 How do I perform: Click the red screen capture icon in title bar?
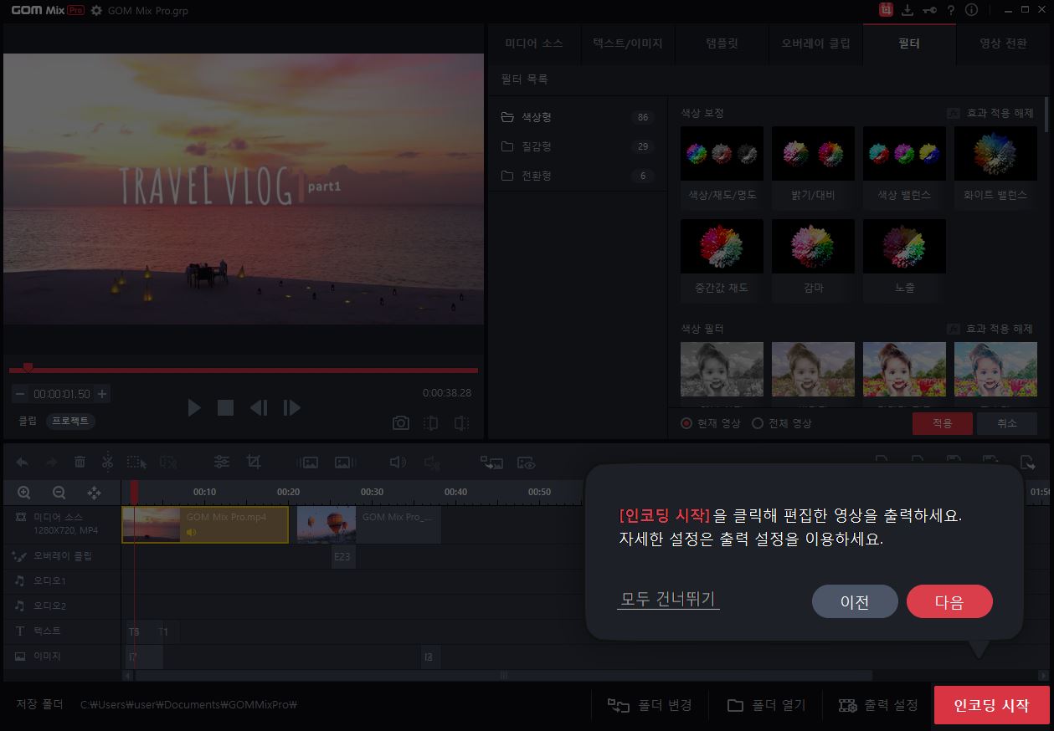pos(886,10)
